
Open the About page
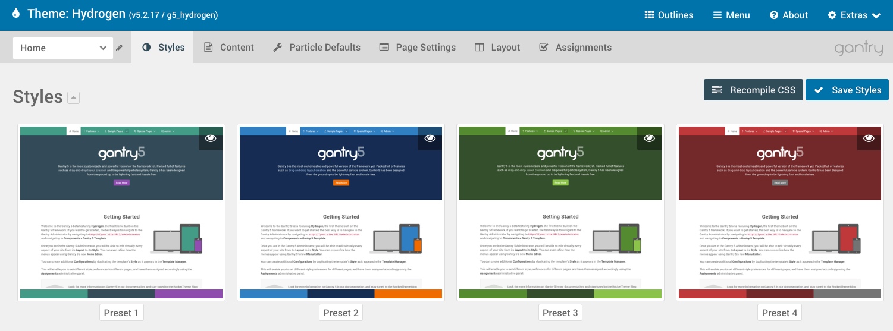click(x=788, y=15)
